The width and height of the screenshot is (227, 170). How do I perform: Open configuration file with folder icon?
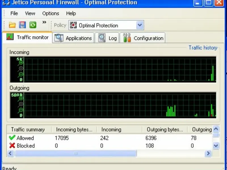[12, 25]
